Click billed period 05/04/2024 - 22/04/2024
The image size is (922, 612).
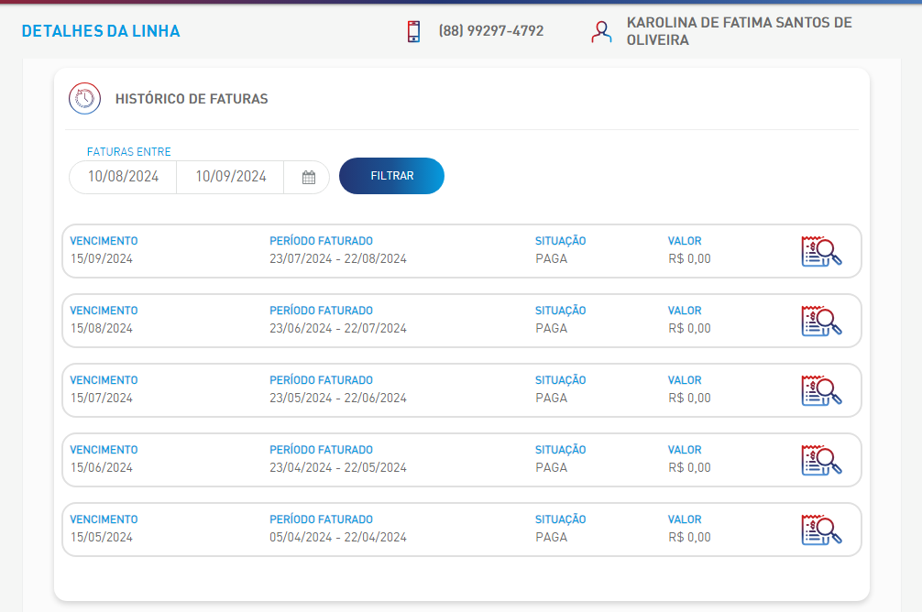[x=338, y=538]
